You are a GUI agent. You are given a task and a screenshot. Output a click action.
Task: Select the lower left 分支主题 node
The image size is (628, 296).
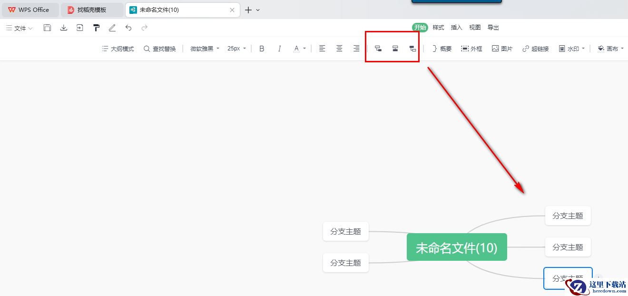[x=346, y=263]
